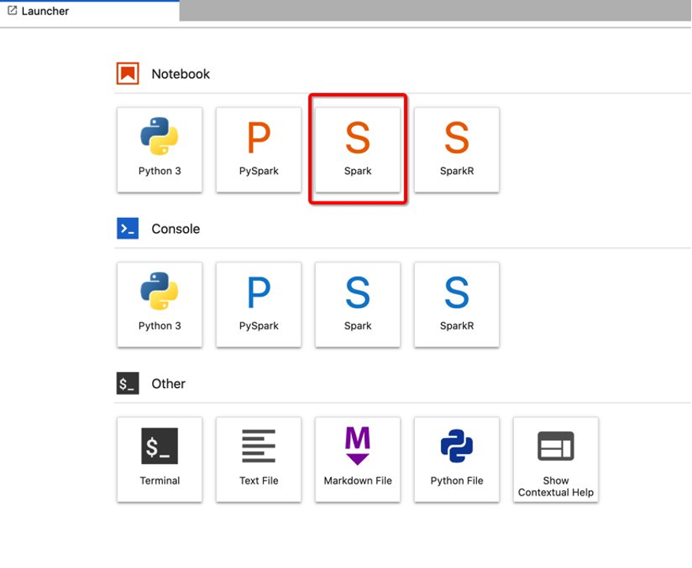Create a new Text File

tap(259, 459)
